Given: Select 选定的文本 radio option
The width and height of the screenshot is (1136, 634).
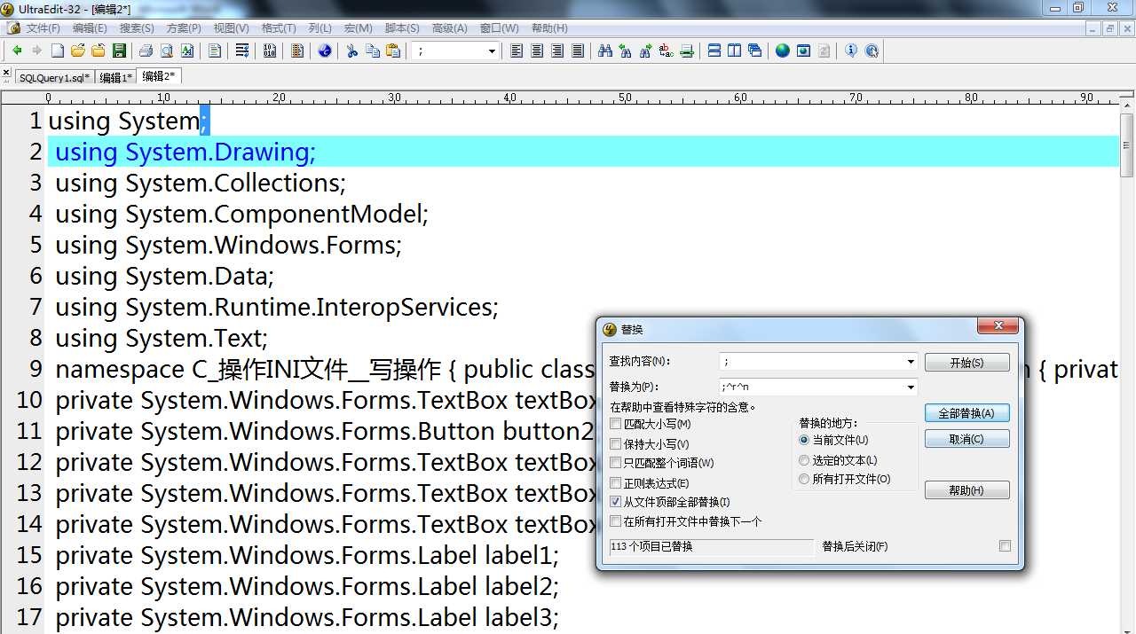Looking at the screenshot, I should point(804,460).
